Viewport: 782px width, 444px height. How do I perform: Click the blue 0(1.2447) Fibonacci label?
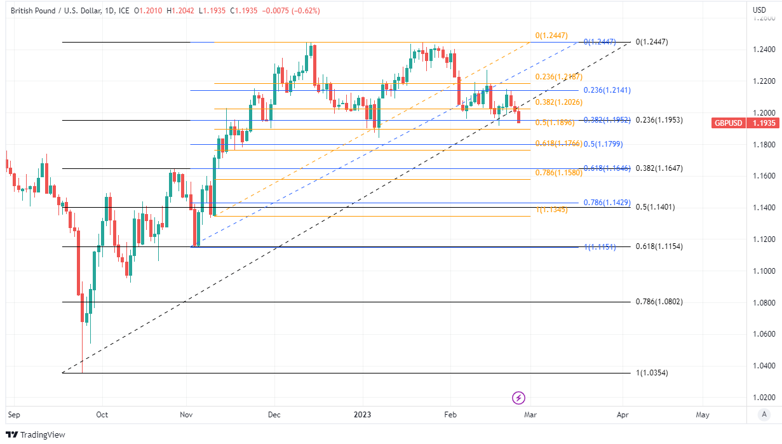pyautogui.click(x=600, y=42)
